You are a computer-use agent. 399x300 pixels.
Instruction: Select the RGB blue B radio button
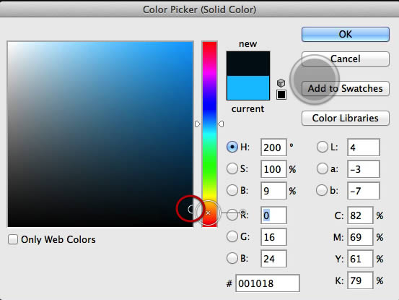[232, 258]
